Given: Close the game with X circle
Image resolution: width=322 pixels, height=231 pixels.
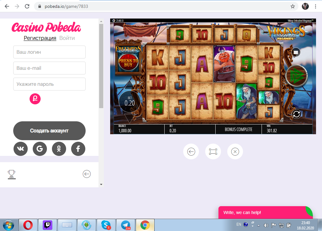Looking at the screenshot, I should 235,152.
